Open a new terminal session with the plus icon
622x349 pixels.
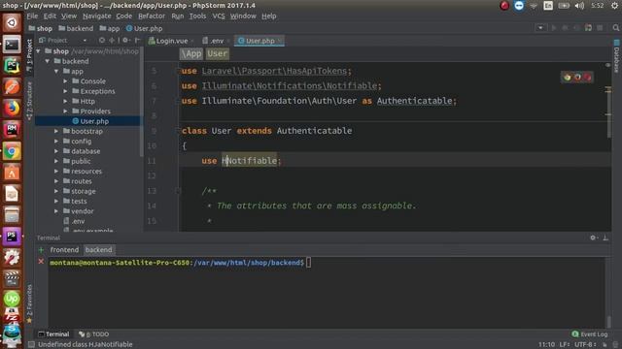coord(41,250)
